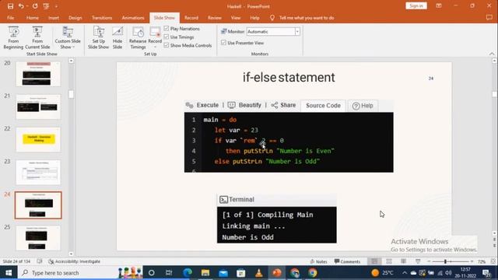Toggle Show Media Controls checkbox
This screenshot has height=280, width=498.
coord(167,45)
